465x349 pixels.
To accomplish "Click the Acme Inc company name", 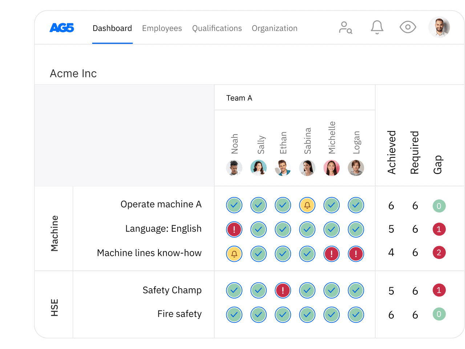I will [73, 73].
